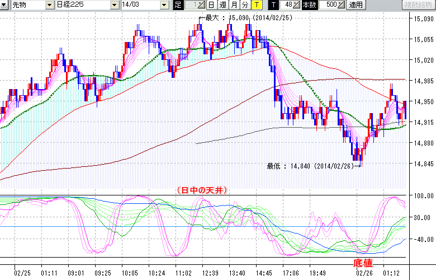The image size is (436, 280).
Task: Switch to the 週 (weekly) timeframe
Action: (222, 5)
